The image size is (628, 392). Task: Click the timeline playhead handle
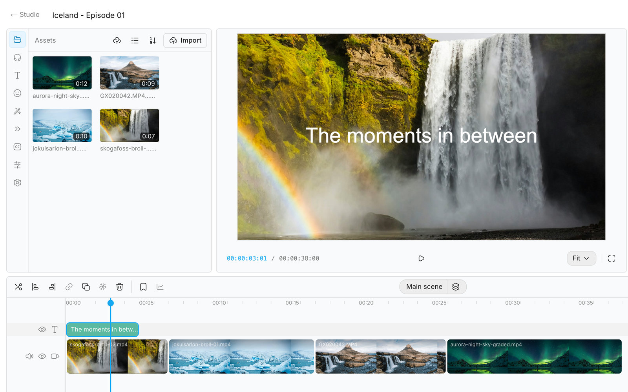111,303
